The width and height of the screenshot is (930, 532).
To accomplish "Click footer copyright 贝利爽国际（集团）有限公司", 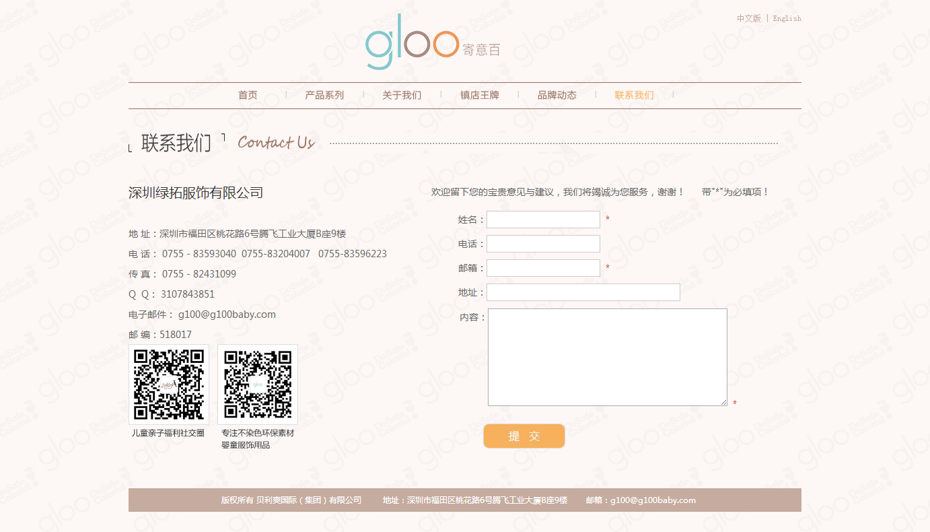I will pos(309,500).
